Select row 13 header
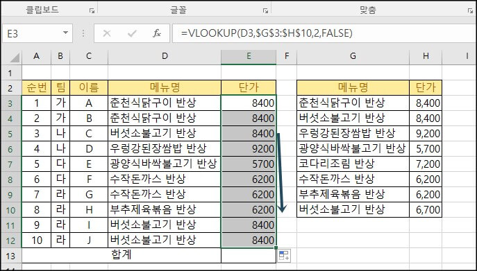Viewport: 477px width, 271px height. (x=10, y=256)
